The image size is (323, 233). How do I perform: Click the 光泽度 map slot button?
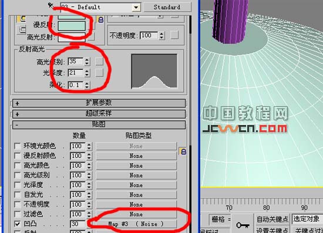[99, 73]
